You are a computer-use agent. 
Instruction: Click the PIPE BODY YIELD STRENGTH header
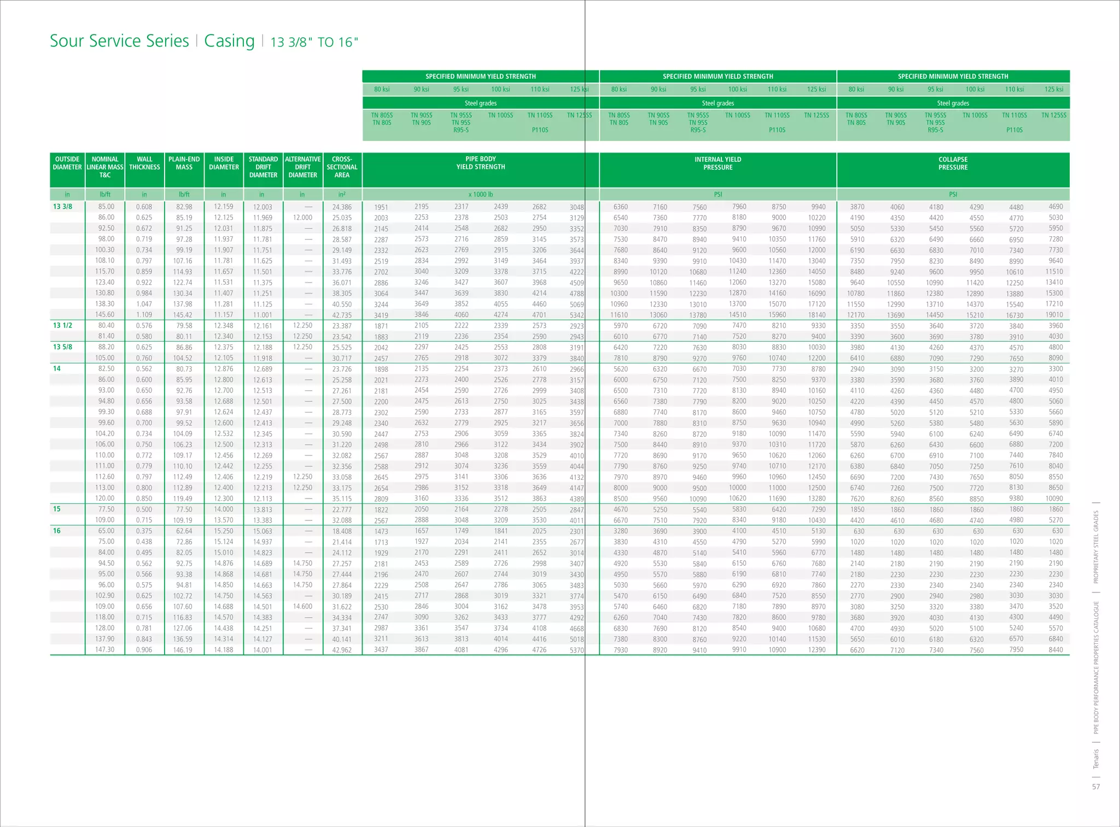click(x=480, y=163)
